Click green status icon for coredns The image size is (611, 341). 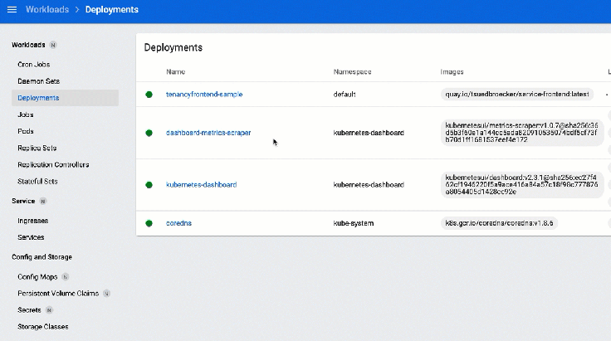tap(149, 223)
